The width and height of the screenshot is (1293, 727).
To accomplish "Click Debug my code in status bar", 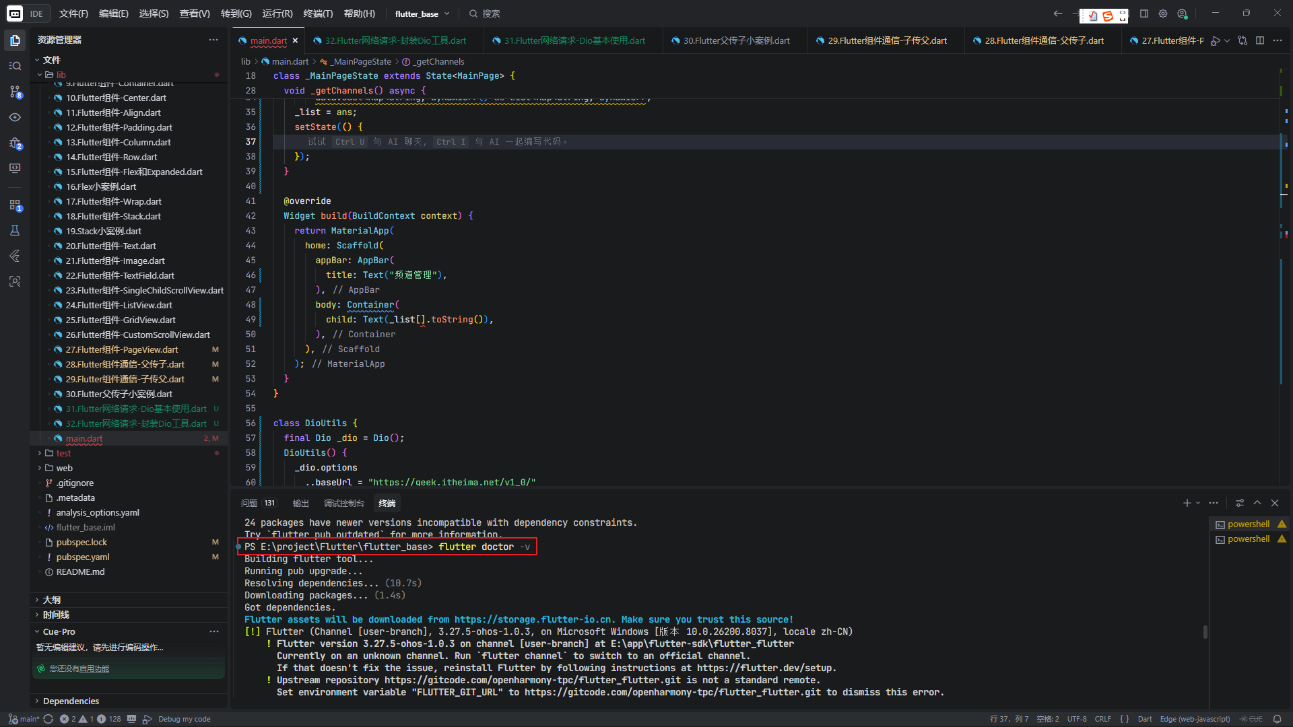I will pos(184,719).
